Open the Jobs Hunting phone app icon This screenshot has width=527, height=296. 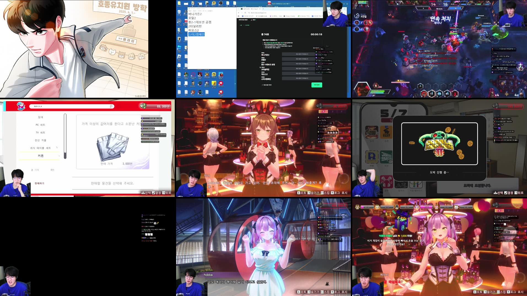tap(386, 157)
